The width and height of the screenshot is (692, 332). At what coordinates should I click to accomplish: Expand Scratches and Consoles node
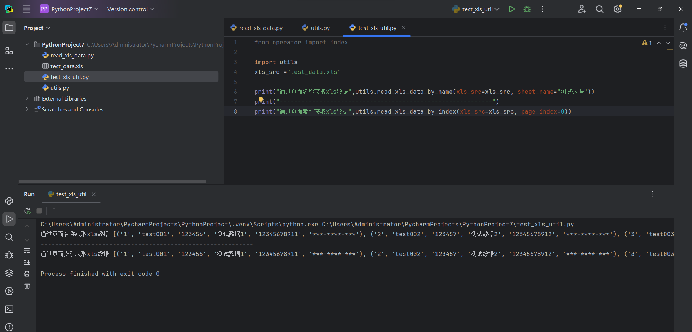tap(27, 109)
